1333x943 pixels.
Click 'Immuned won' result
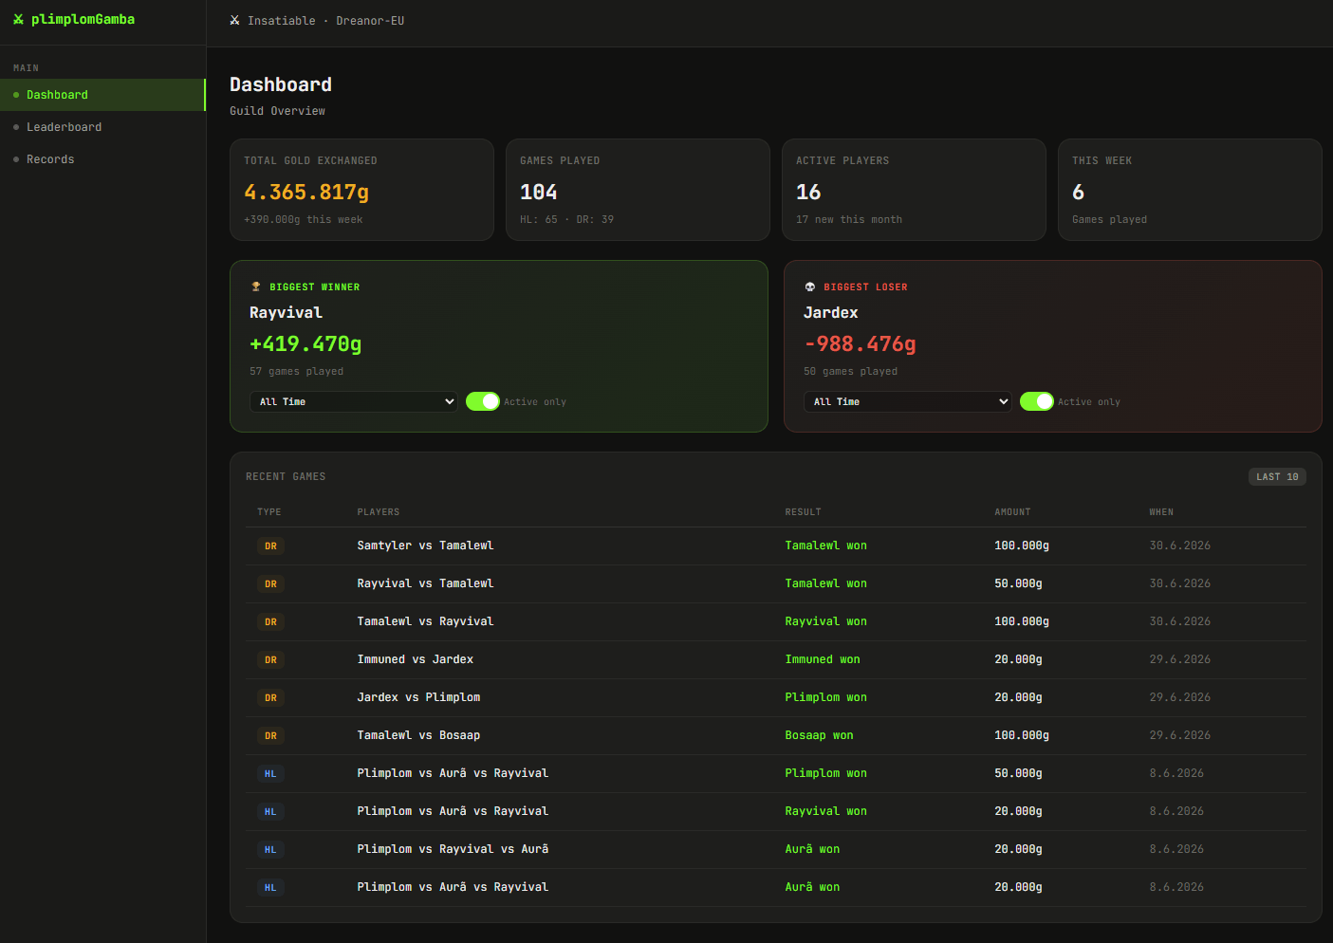(x=823, y=659)
